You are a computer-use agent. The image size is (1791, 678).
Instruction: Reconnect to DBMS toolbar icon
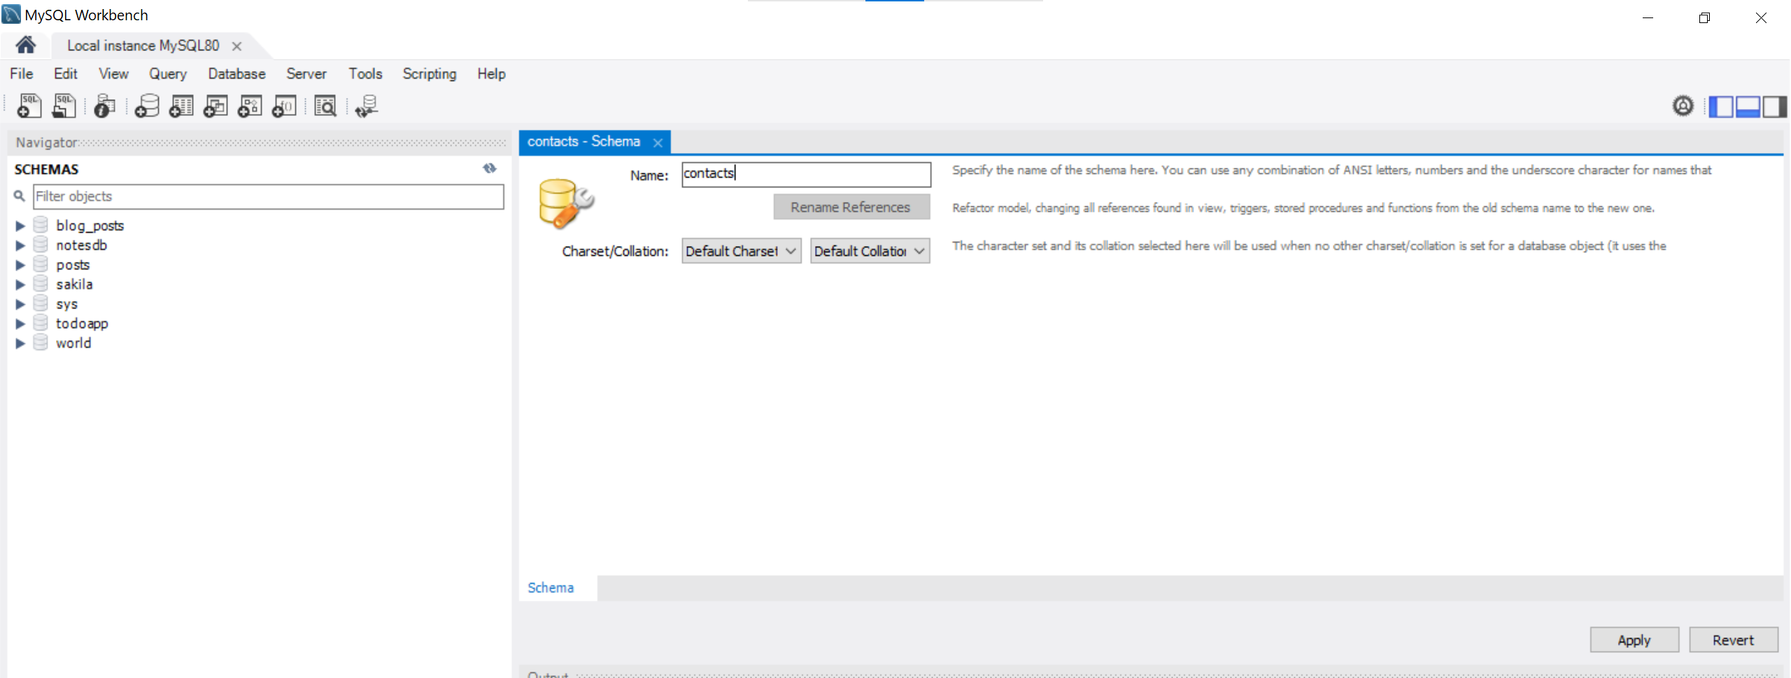tap(367, 106)
